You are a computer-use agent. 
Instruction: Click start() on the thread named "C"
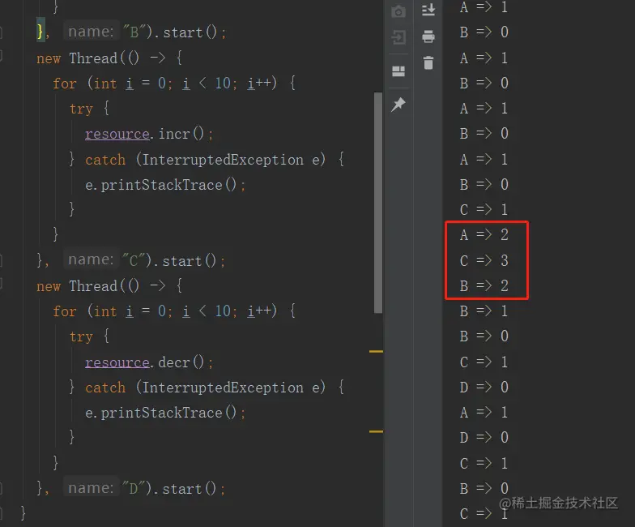190,260
